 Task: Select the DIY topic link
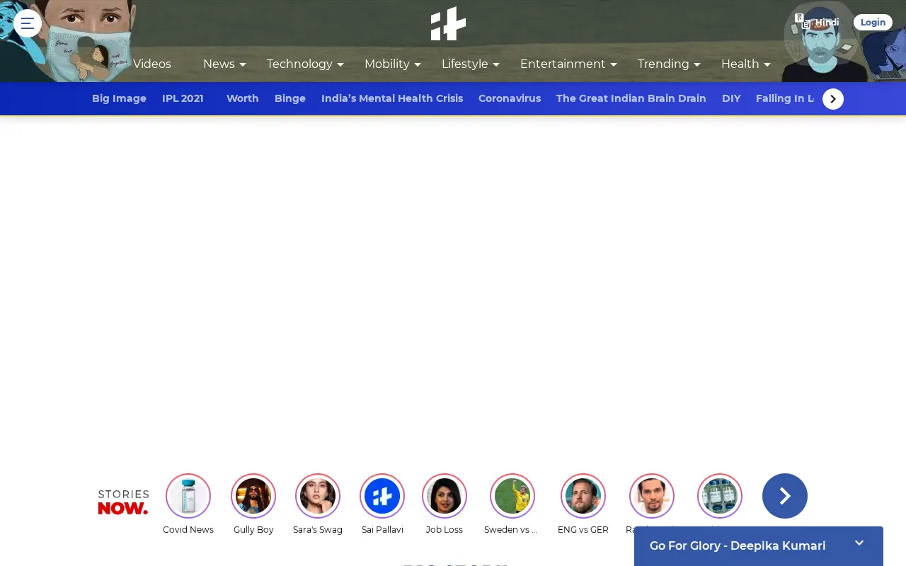tap(731, 98)
